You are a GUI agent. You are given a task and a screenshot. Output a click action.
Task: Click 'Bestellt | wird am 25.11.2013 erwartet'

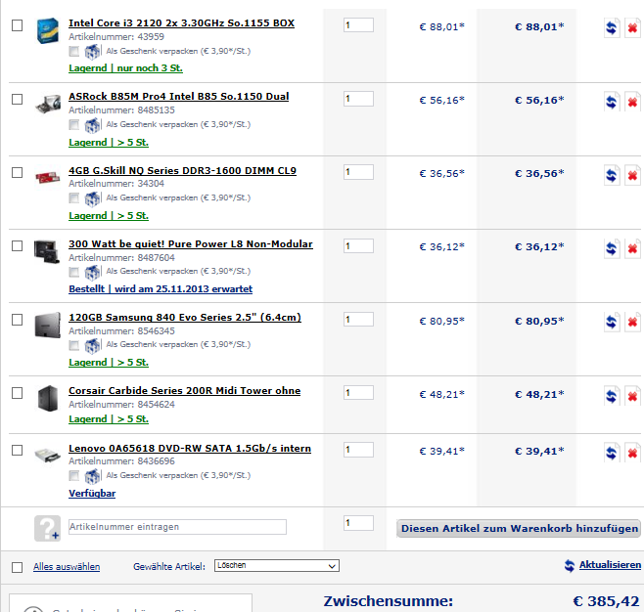[161, 289]
